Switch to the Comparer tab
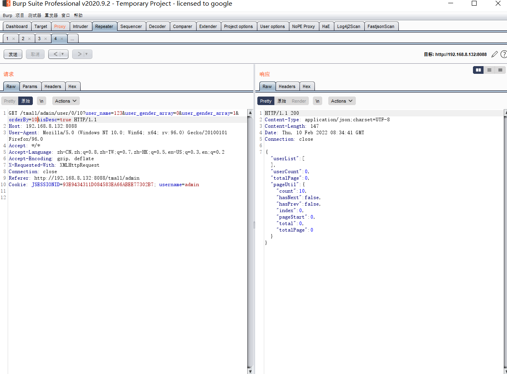The height and width of the screenshot is (374, 507). (x=183, y=26)
